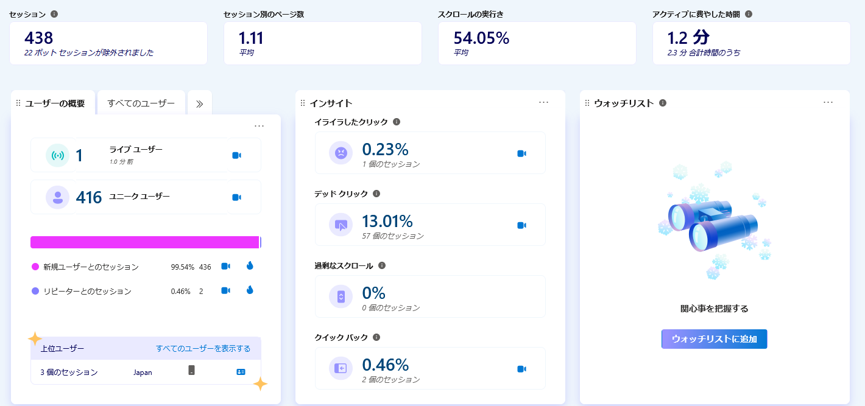The width and height of the screenshot is (865, 406).
Task: View recordings of リピーターとのセッション
Action: click(225, 290)
